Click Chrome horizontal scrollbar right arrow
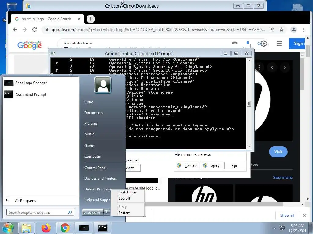This screenshot has width=313, height=234. pyautogui.click(x=302, y=204)
